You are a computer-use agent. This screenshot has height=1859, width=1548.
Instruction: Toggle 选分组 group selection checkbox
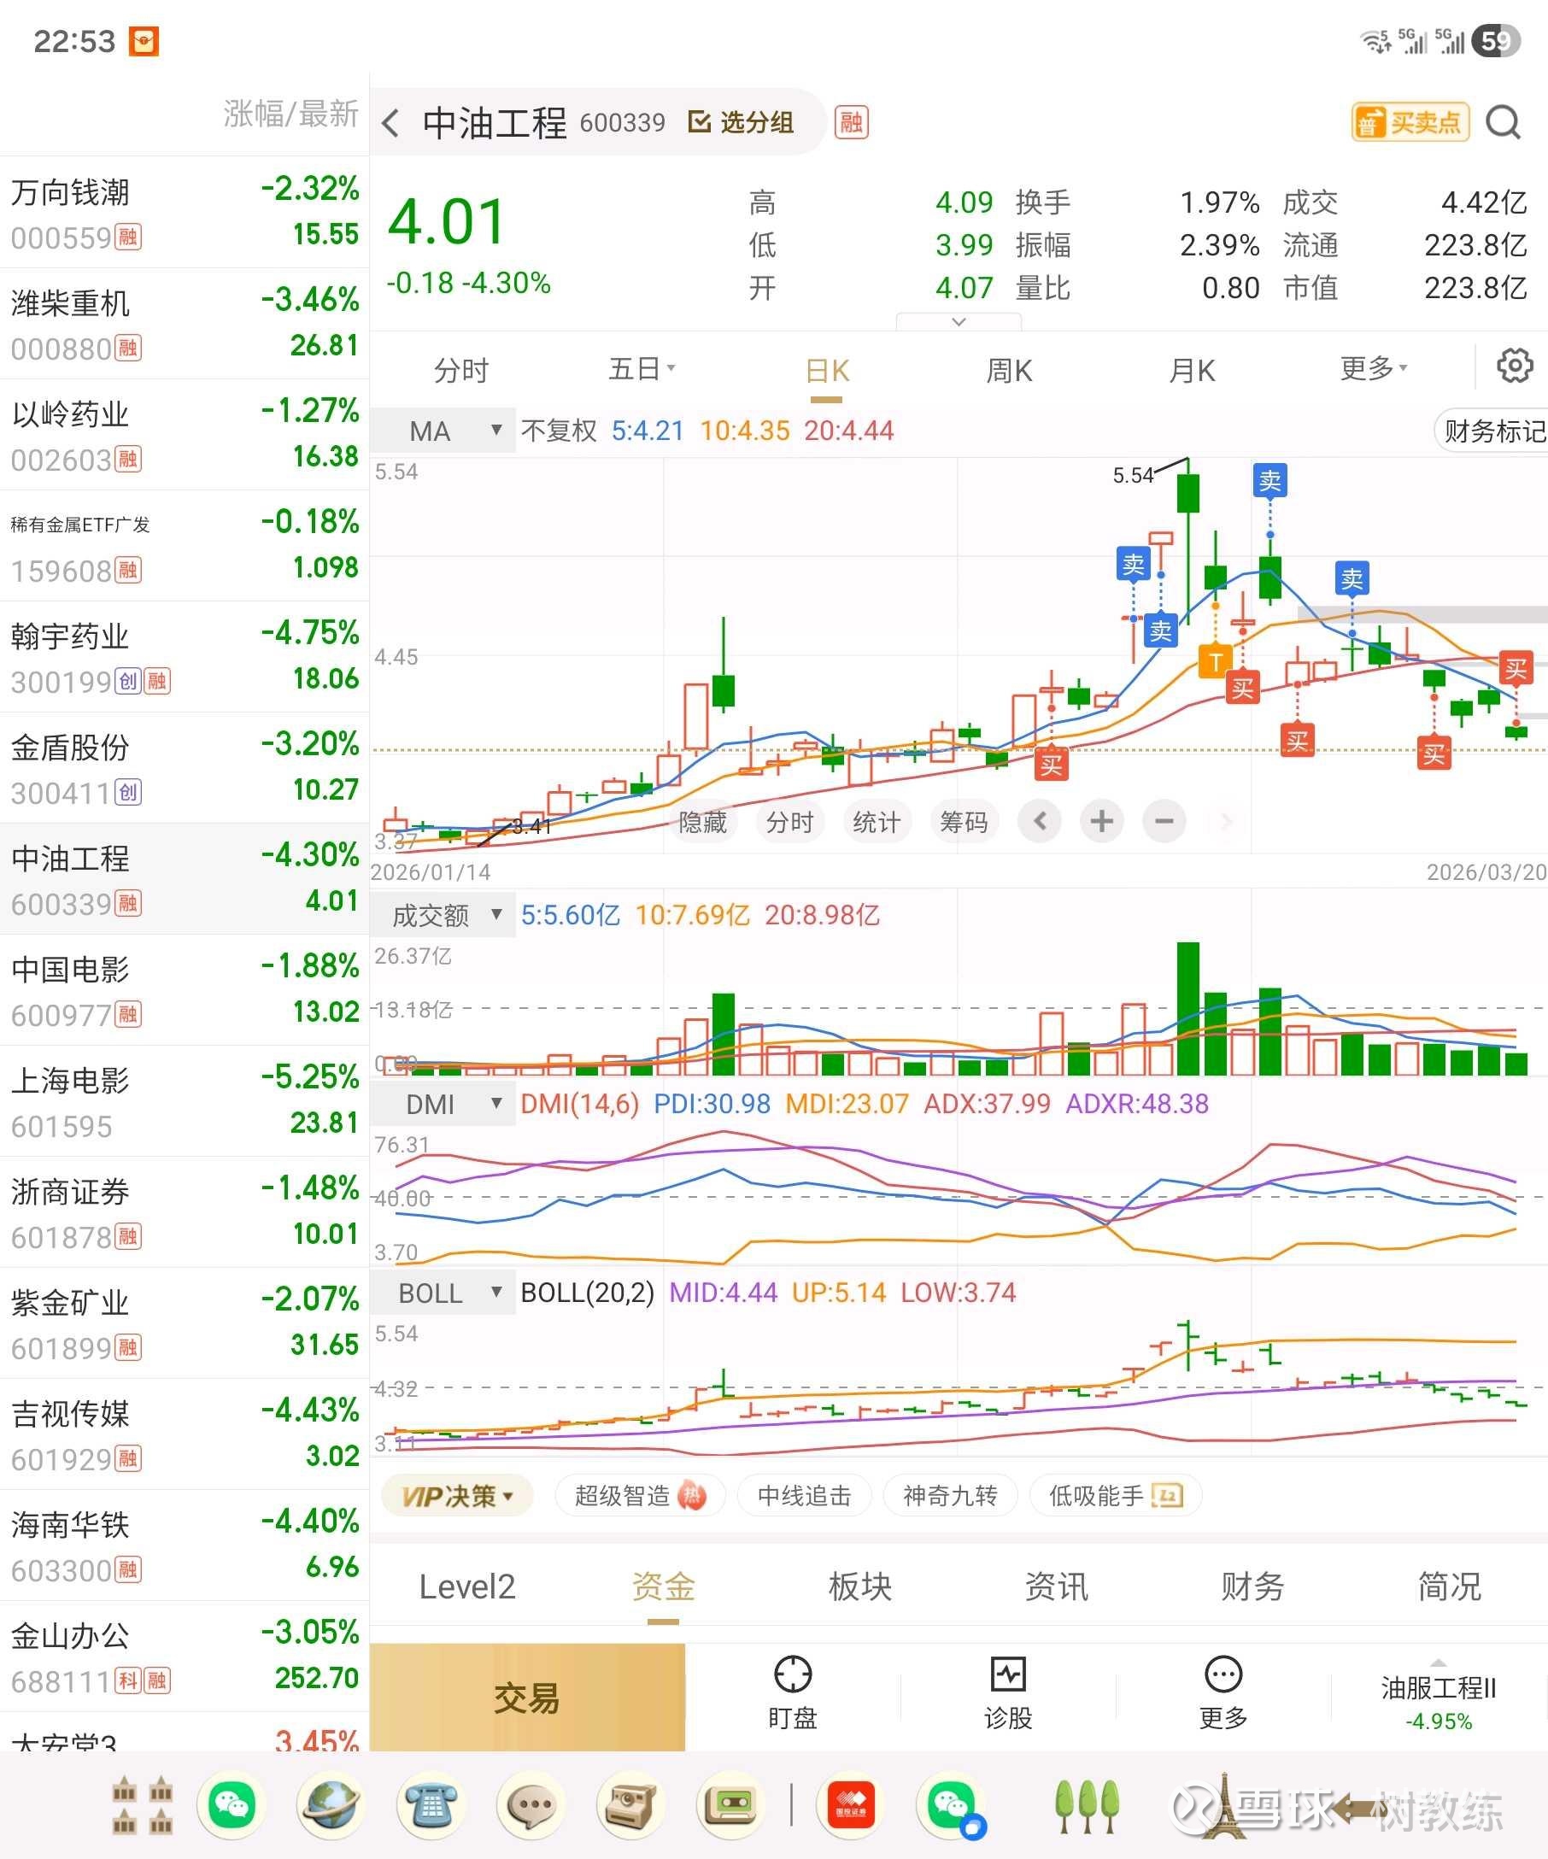tap(741, 122)
